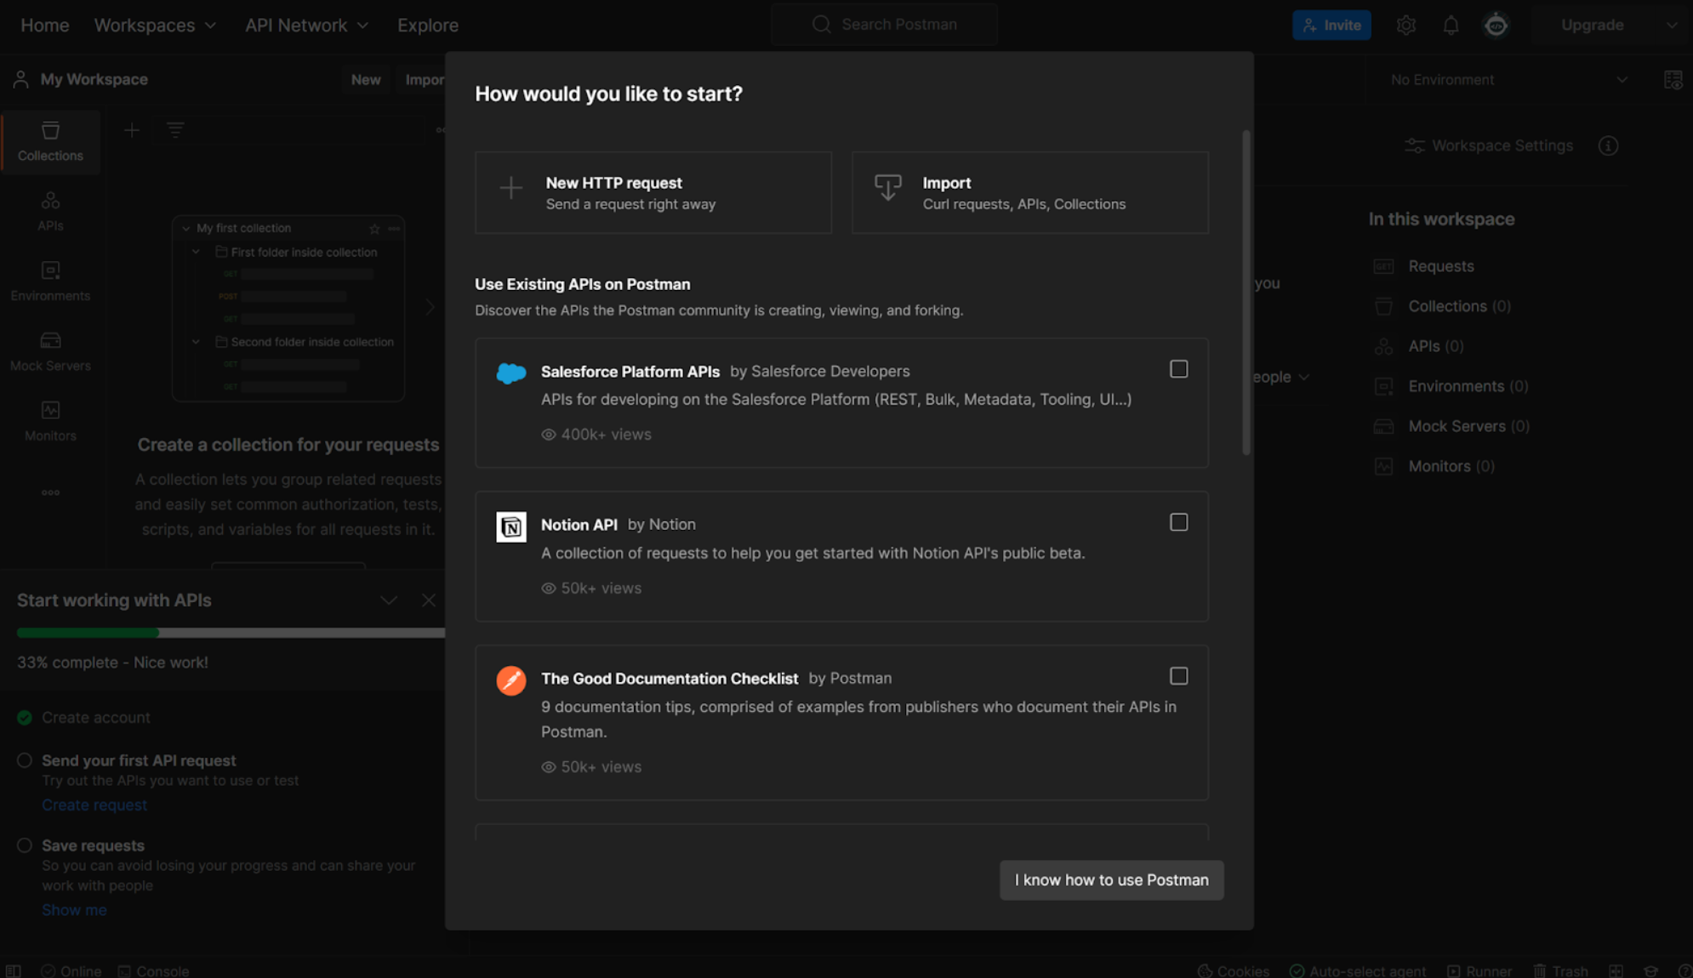Click the search magnifier icon

pyautogui.click(x=821, y=25)
